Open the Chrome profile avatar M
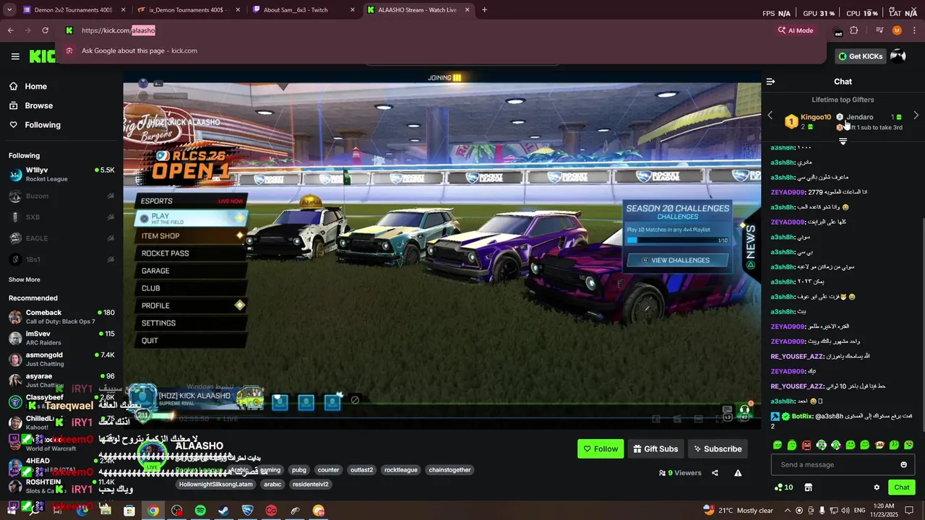 (x=897, y=30)
